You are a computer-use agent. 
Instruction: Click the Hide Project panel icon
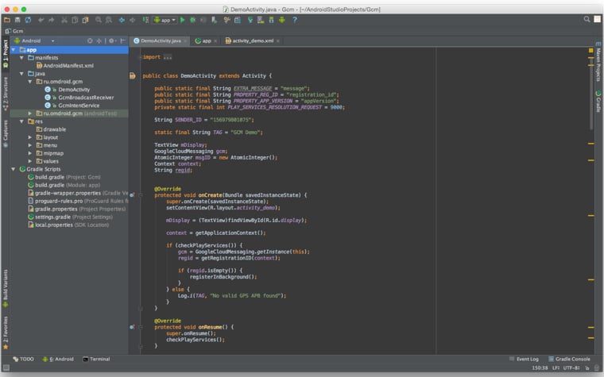click(123, 40)
